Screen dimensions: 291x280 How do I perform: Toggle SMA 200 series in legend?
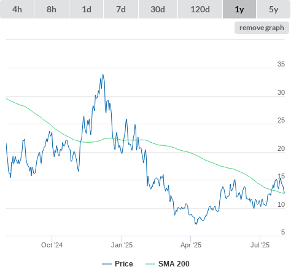pos(174,264)
